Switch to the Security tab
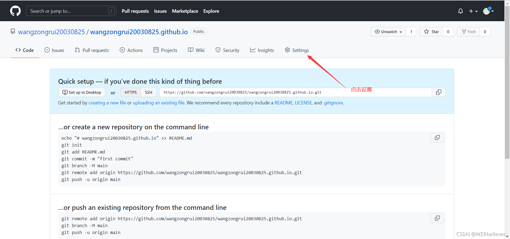The width and height of the screenshot is (510, 239). (227, 50)
